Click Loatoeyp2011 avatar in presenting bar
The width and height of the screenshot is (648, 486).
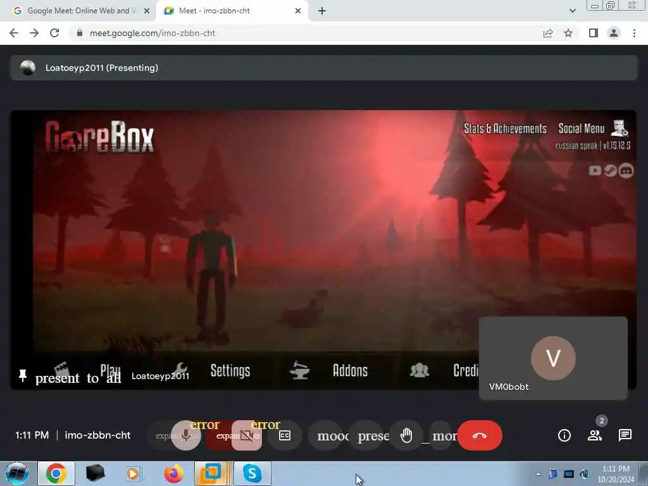pyautogui.click(x=28, y=68)
